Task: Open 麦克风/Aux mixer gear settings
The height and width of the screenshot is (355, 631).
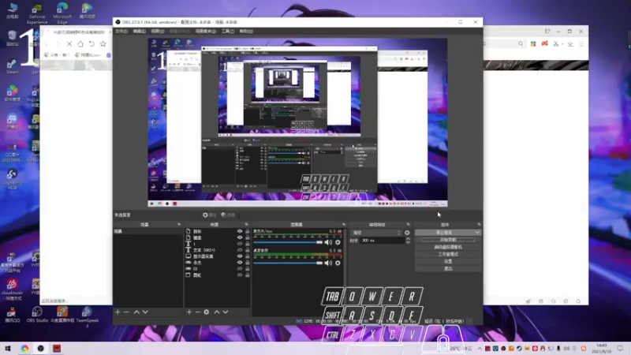Action: pos(338,242)
